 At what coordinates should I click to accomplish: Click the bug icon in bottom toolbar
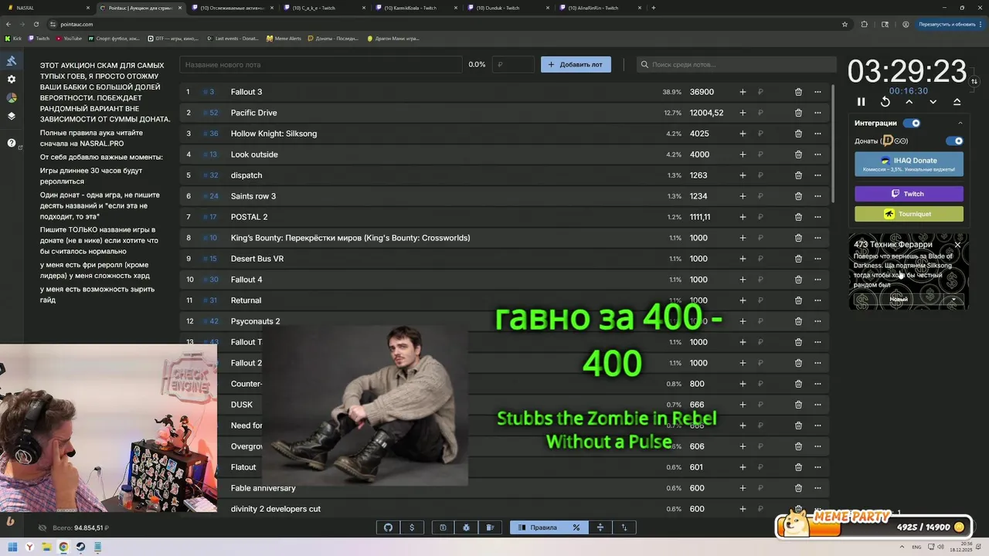click(467, 527)
